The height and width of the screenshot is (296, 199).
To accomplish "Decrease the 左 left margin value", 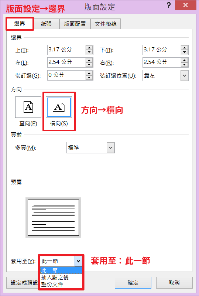I will (89, 65).
